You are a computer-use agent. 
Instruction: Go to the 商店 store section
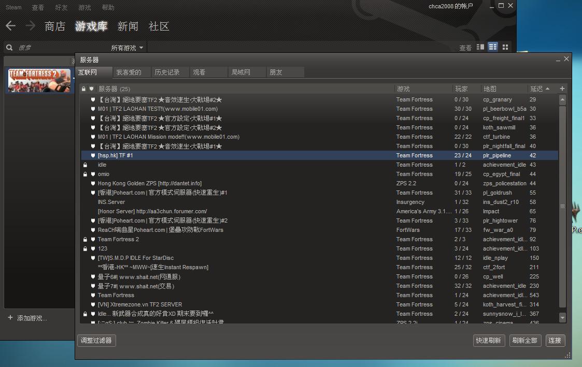55,26
